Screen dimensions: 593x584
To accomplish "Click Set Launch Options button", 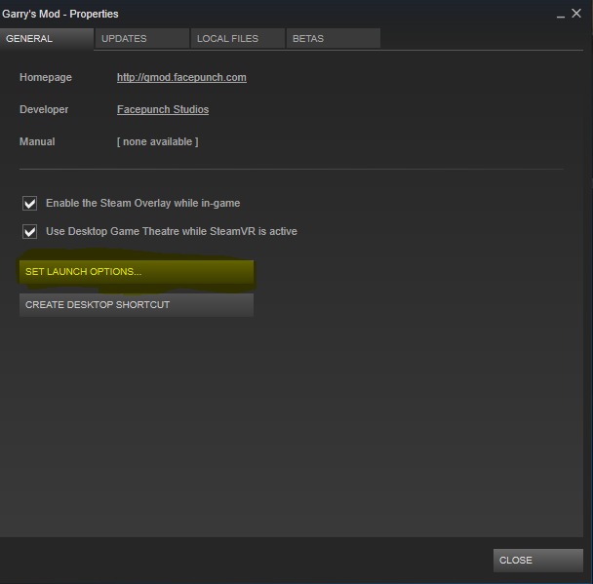I will (x=137, y=272).
